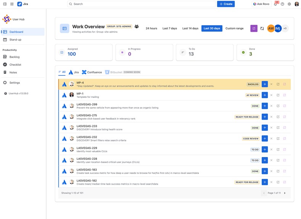301x219 pixels.
Task: Dismiss LASVEGAS-299 with X icon
Action: click(271, 106)
